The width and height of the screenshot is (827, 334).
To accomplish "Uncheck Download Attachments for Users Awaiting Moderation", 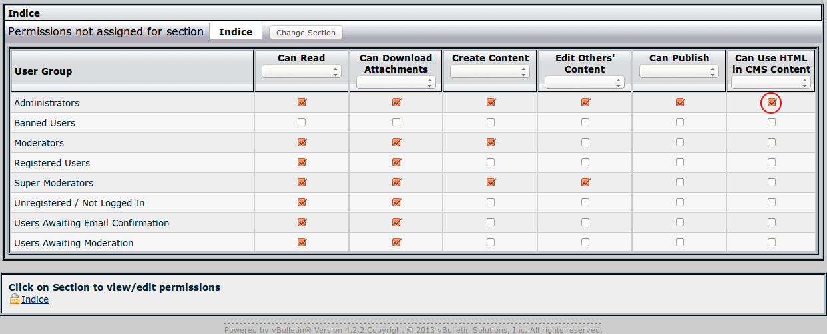I will click(396, 242).
